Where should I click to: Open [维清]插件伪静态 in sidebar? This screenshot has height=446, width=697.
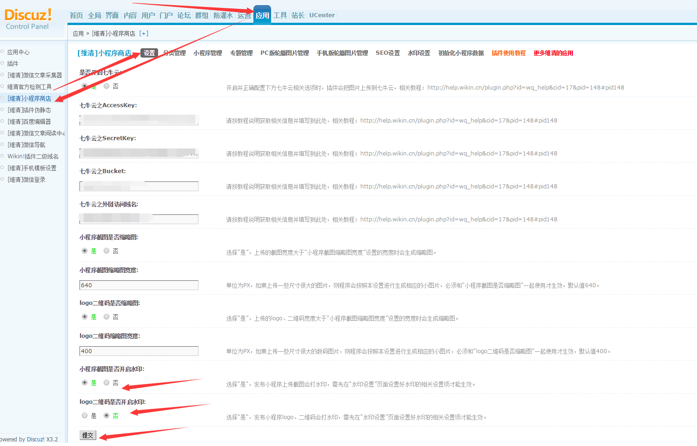click(29, 110)
